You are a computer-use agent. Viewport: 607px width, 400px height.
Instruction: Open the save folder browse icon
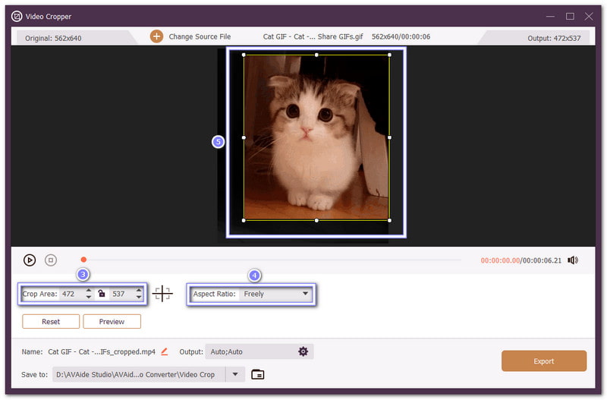tap(258, 374)
